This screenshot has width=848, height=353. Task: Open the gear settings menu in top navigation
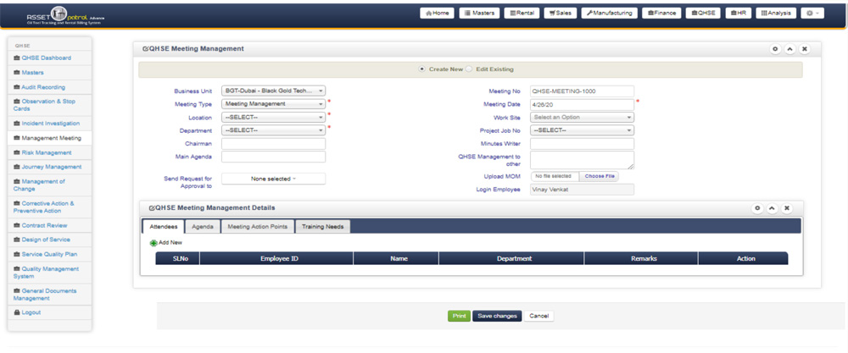[812, 13]
